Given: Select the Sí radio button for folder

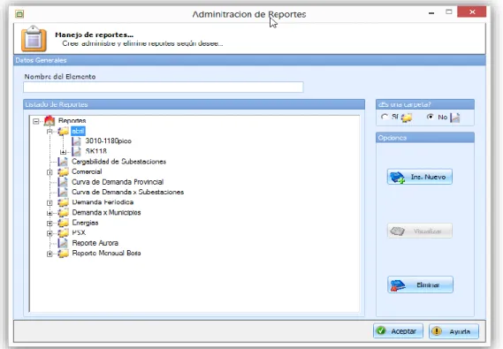Looking at the screenshot, I should (x=385, y=117).
